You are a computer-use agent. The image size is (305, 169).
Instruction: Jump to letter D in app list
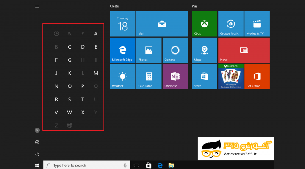[x=83, y=47]
